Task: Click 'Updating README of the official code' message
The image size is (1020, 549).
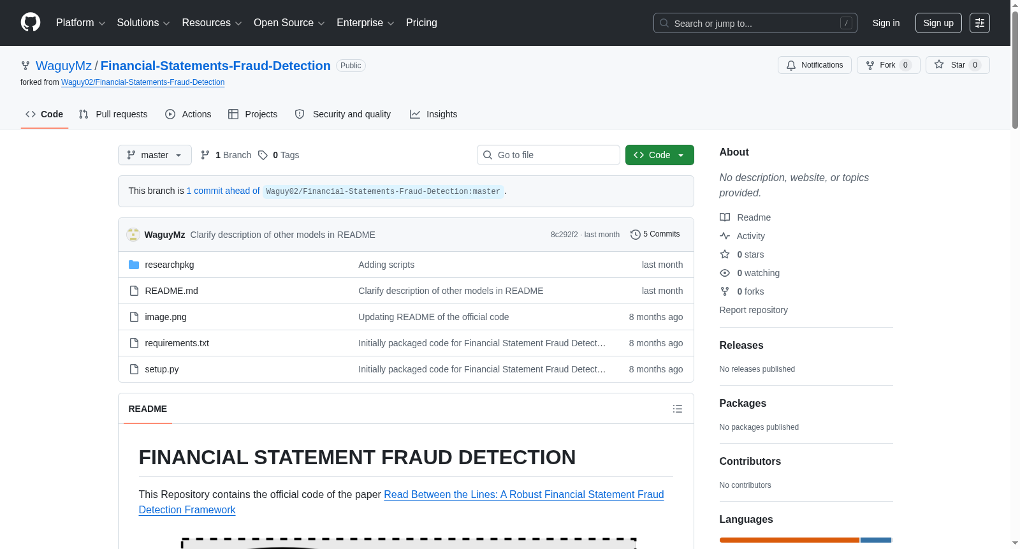Action: 433,317
